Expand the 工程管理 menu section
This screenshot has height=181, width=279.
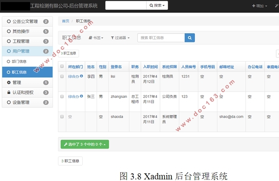pos(27,41)
